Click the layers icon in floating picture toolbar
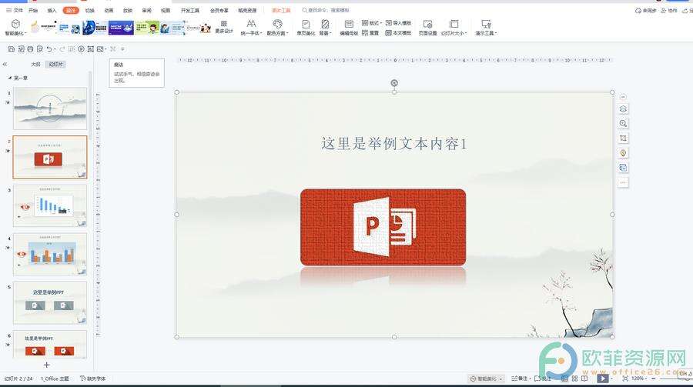Viewport: 693px width, 387px height. click(623, 109)
